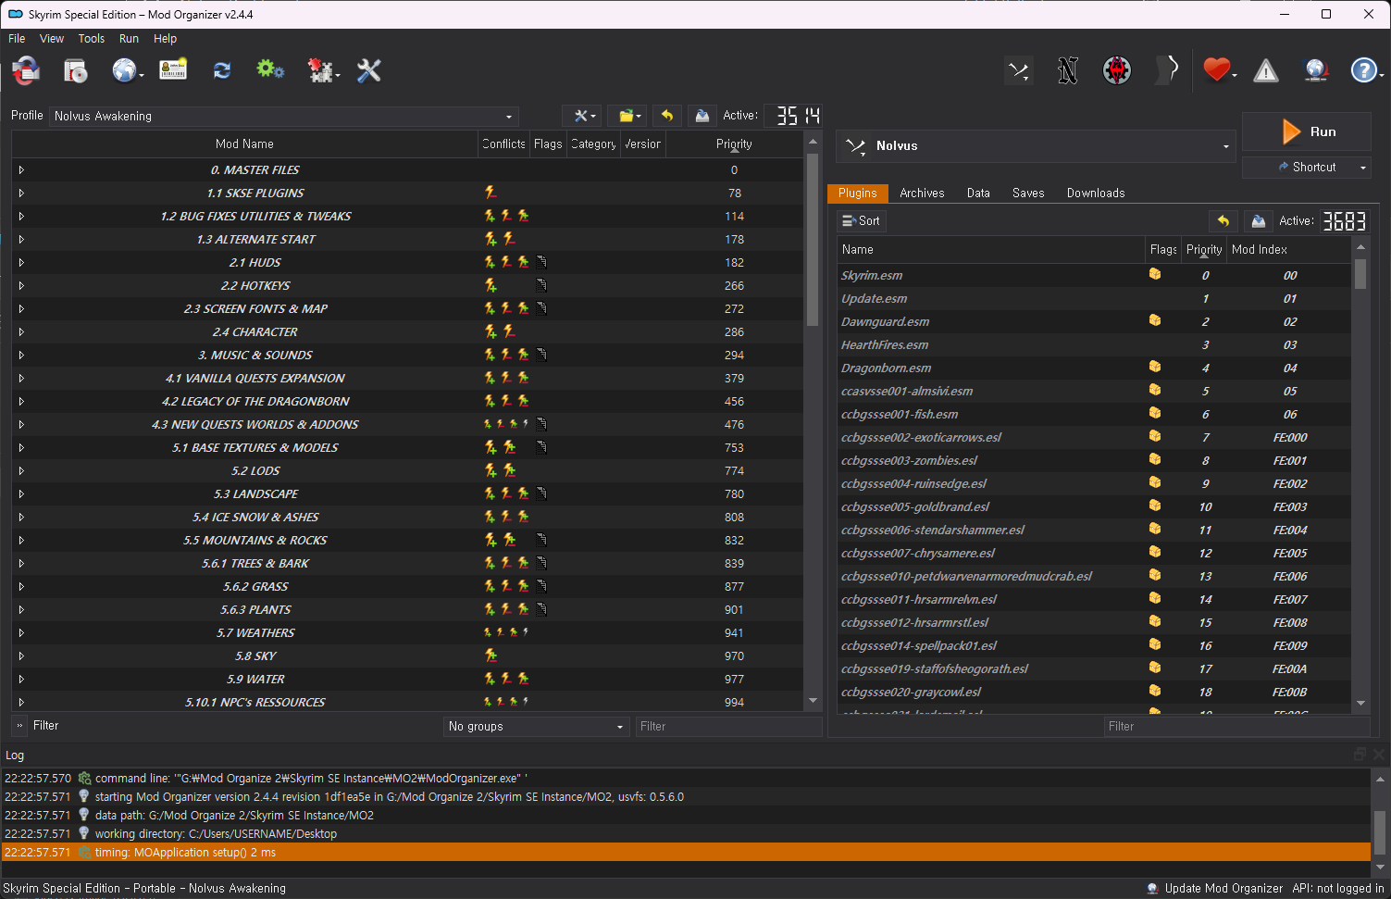Select ccbgssse003-zombies.esl plugin
This screenshot has height=899, width=1391.
coord(1094,460)
